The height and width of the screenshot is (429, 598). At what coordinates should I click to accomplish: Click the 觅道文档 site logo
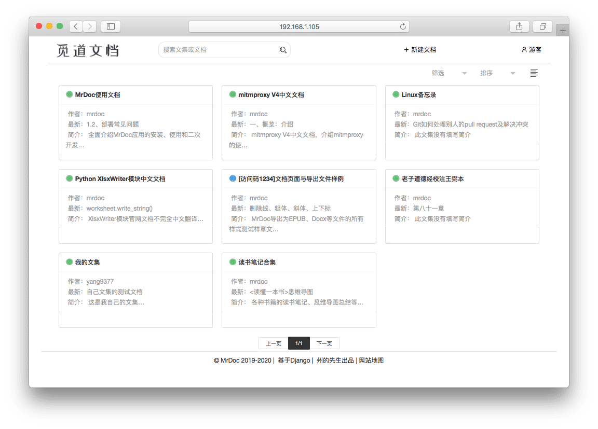(x=88, y=50)
